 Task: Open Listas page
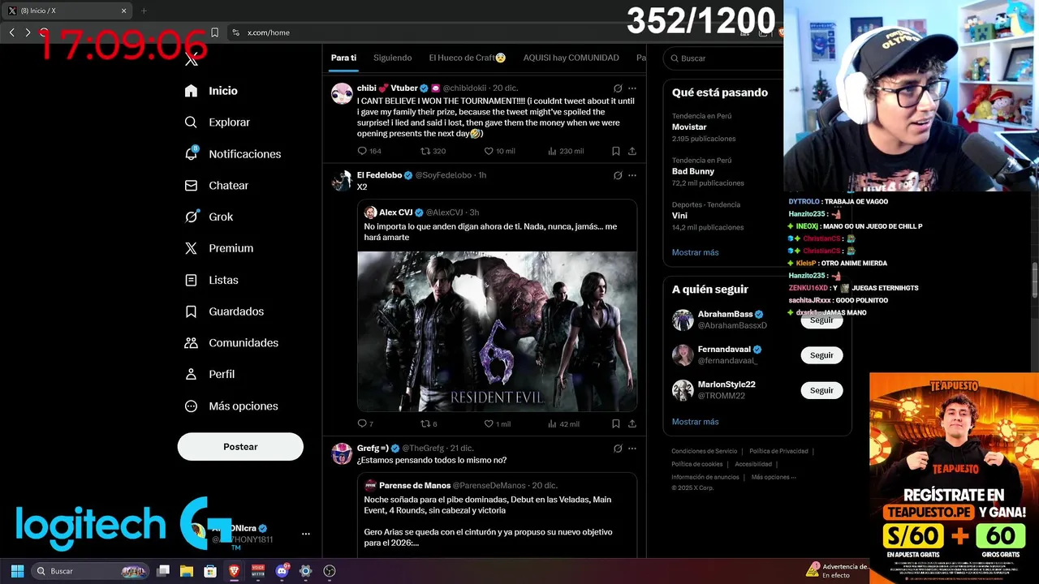(211, 280)
